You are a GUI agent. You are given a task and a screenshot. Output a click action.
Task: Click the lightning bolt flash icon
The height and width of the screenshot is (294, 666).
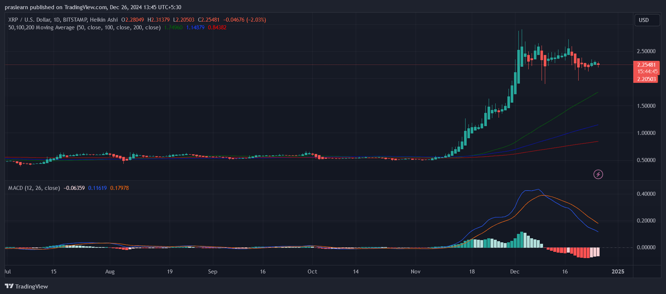[598, 174]
